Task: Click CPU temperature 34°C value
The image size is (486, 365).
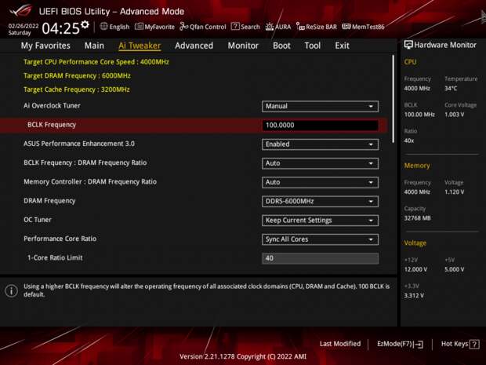Action: pos(451,89)
